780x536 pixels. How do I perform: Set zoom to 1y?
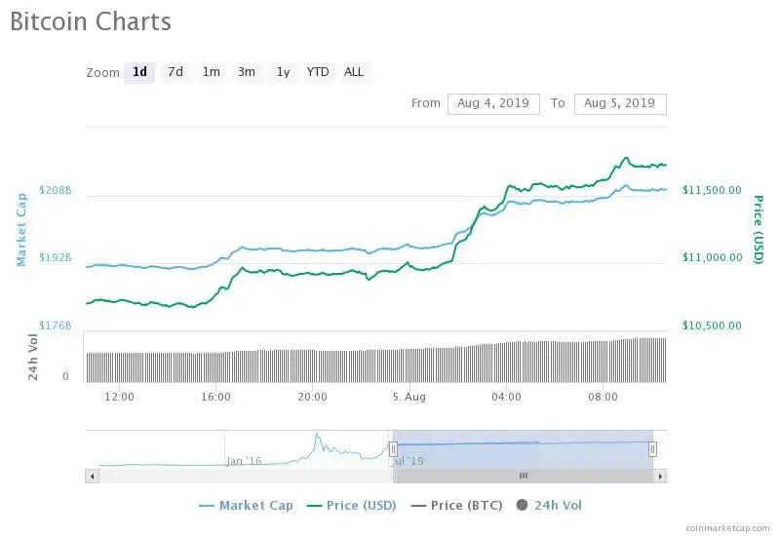(283, 72)
